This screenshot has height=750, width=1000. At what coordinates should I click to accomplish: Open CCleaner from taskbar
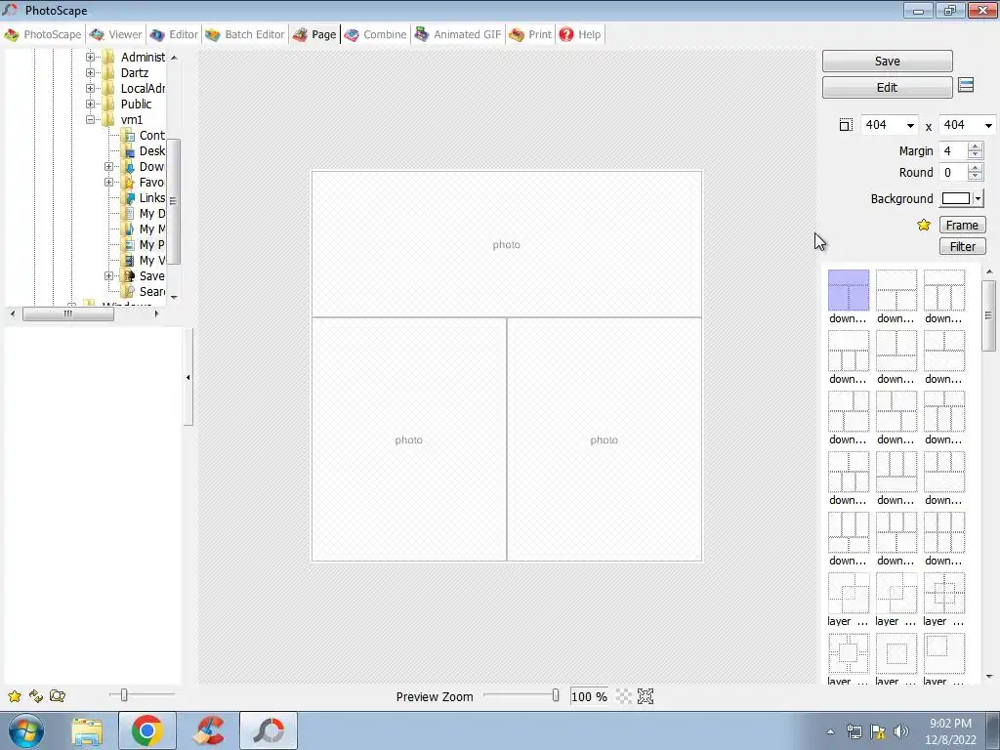(x=209, y=730)
